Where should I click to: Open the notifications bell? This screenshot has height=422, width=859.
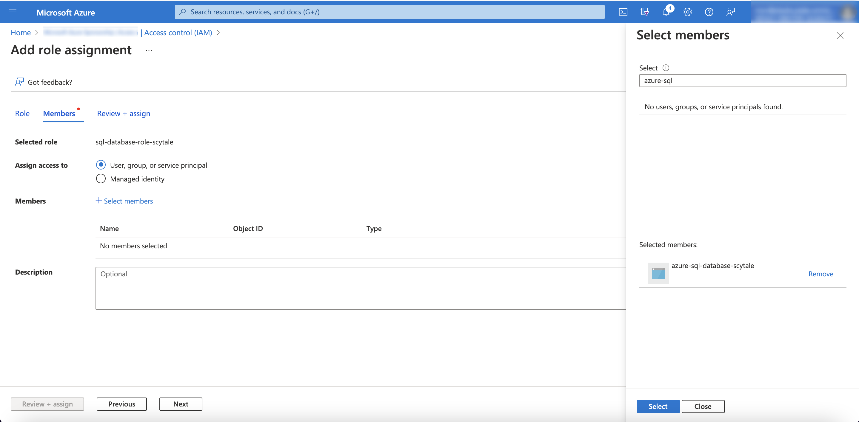[666, 12]
